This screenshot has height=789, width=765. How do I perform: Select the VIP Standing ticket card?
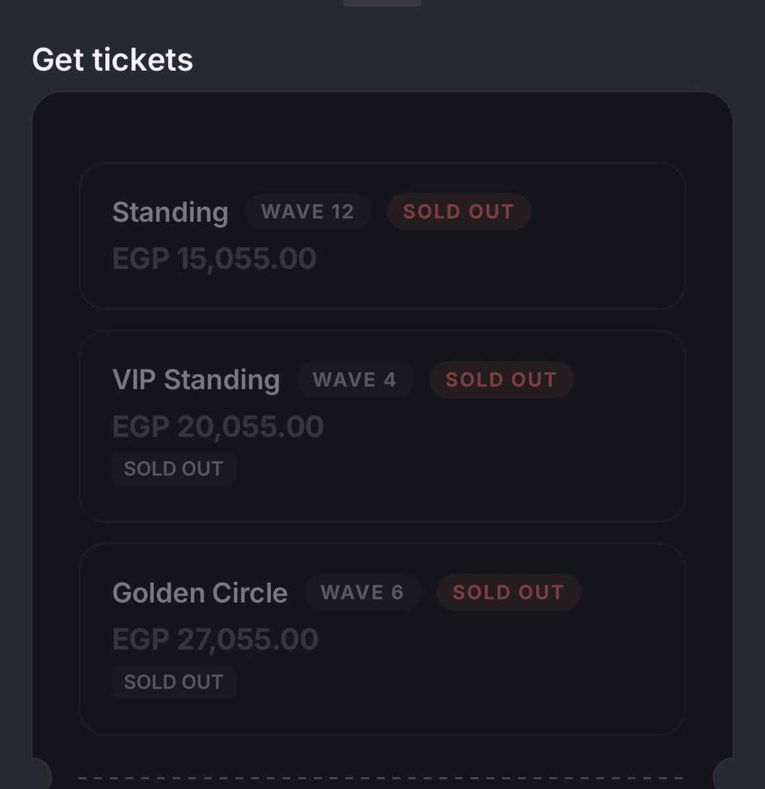382,426
